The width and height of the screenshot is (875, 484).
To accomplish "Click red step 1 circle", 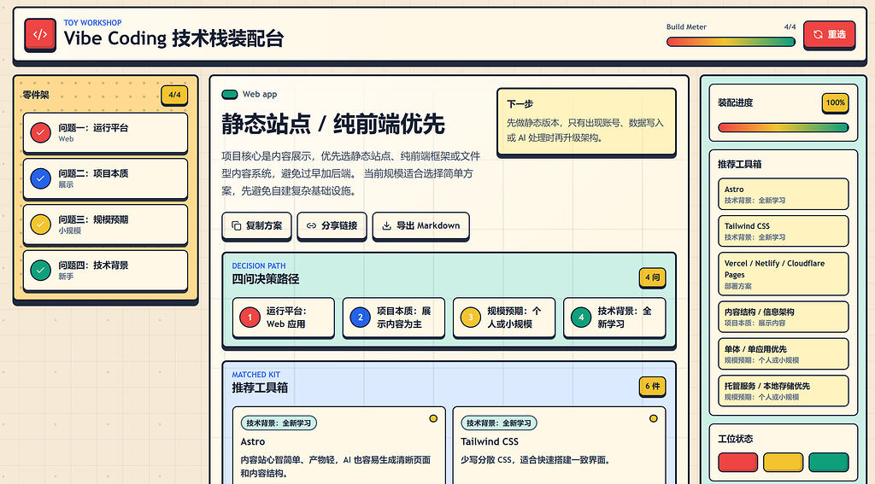I will 250,318.
